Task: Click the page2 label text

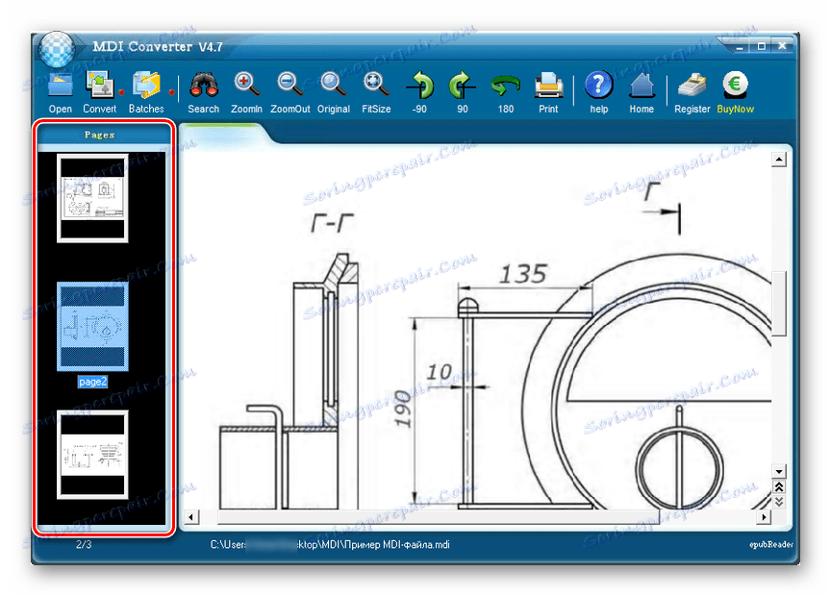Action: pos(92,382)
